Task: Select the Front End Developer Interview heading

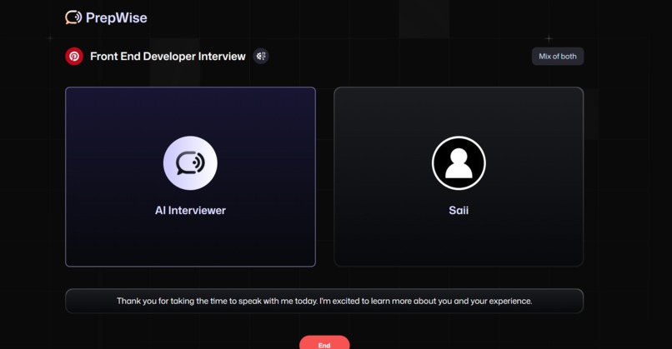Action: pyautogui.click(x=168, y=56)
